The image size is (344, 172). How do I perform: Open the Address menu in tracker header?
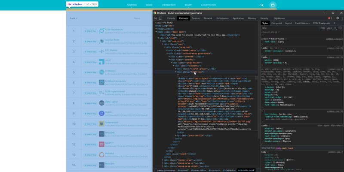click(x=132, y=5)
